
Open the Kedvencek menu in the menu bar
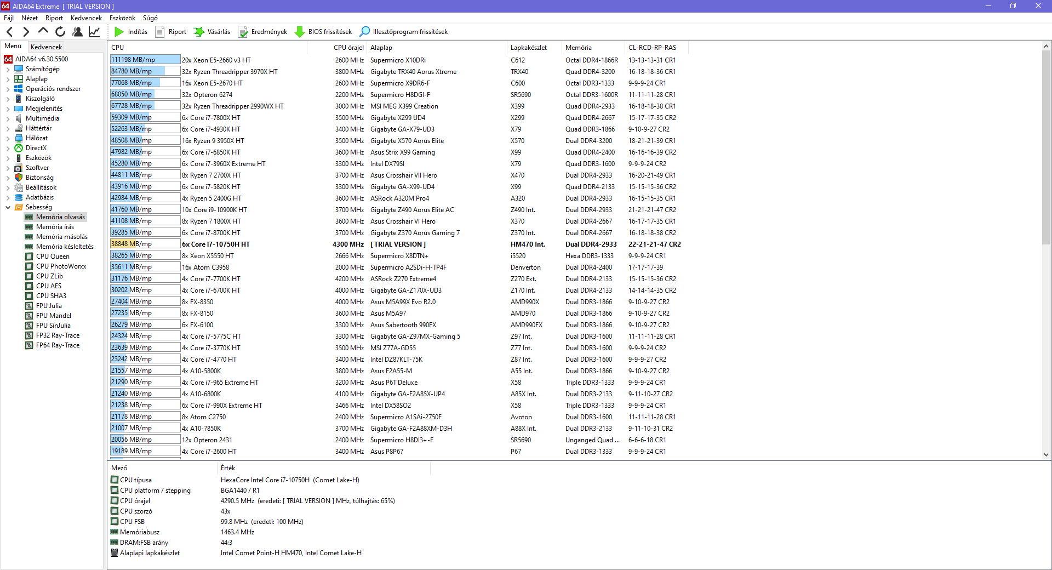click(86, 18)
